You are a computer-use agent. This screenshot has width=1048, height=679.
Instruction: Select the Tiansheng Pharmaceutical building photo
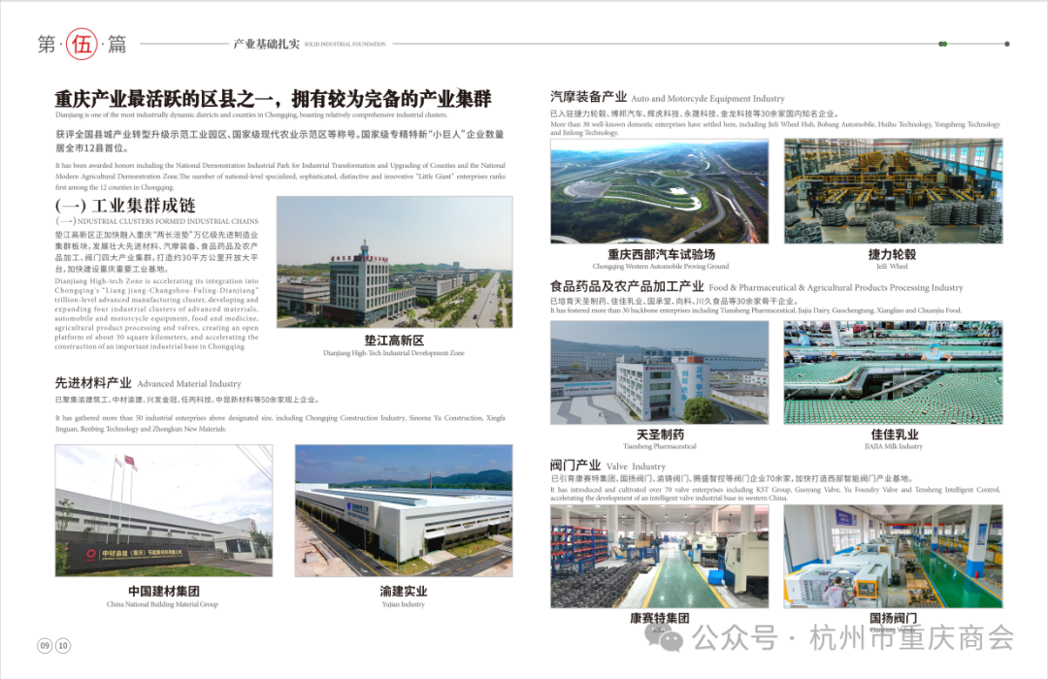click(660, 372)
